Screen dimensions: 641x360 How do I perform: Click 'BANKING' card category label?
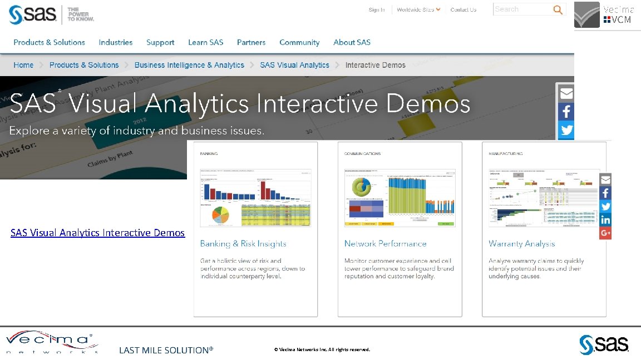click(209, 154)
